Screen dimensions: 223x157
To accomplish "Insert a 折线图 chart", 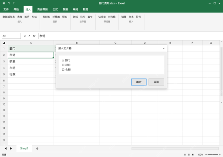I will point(56,17).
